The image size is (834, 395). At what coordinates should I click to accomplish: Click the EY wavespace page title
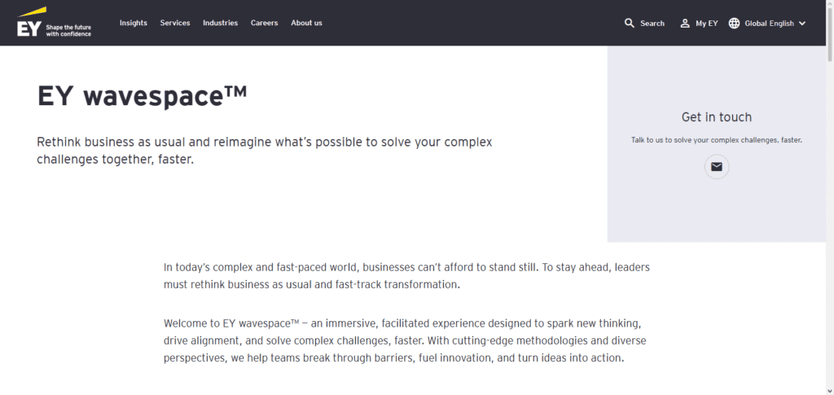pos(142,96)
